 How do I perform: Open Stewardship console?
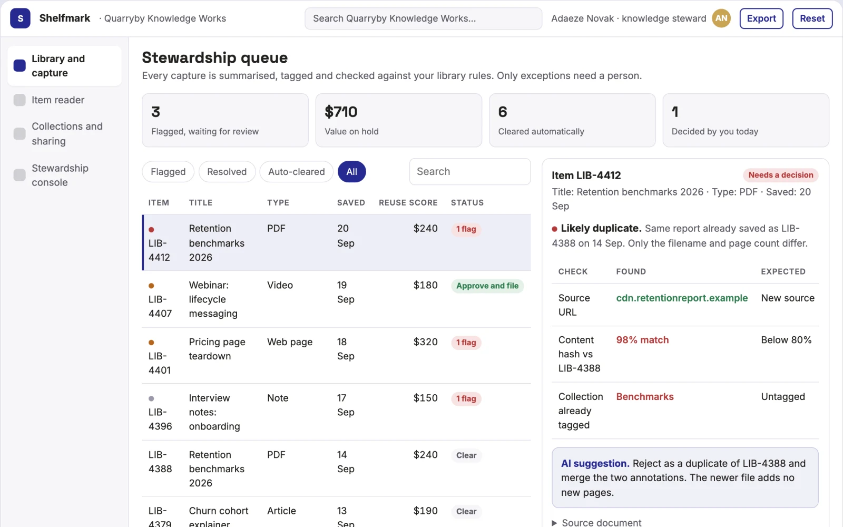[64, 175]
